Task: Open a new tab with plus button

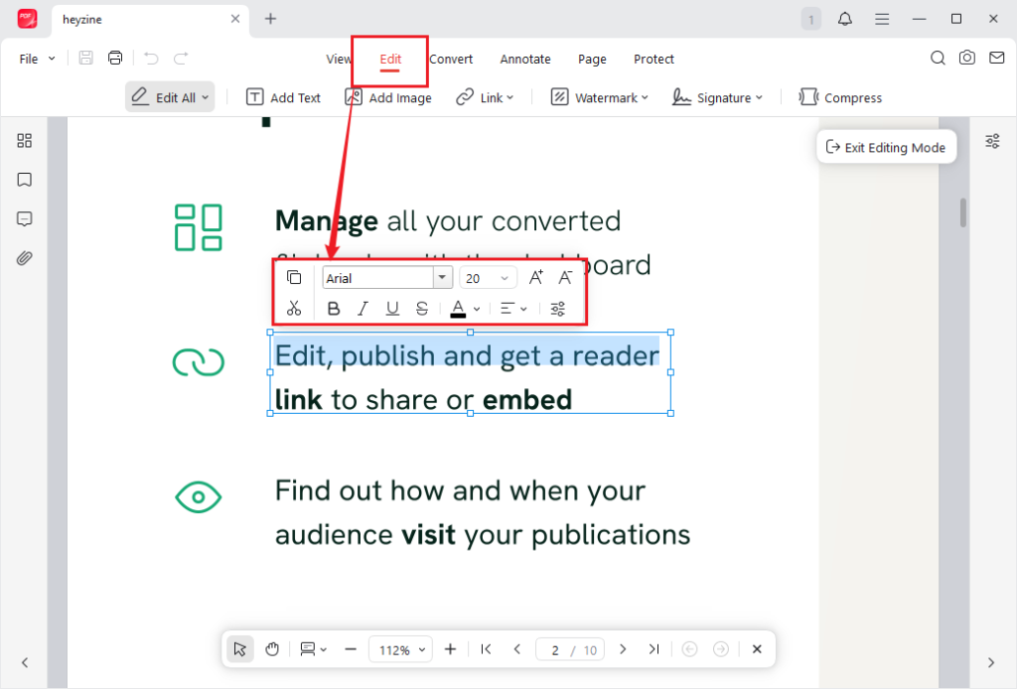Action: point(270,19)
